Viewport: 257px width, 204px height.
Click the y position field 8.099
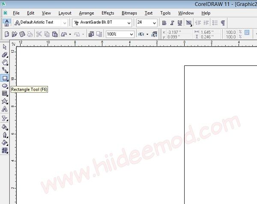(179, 37)
